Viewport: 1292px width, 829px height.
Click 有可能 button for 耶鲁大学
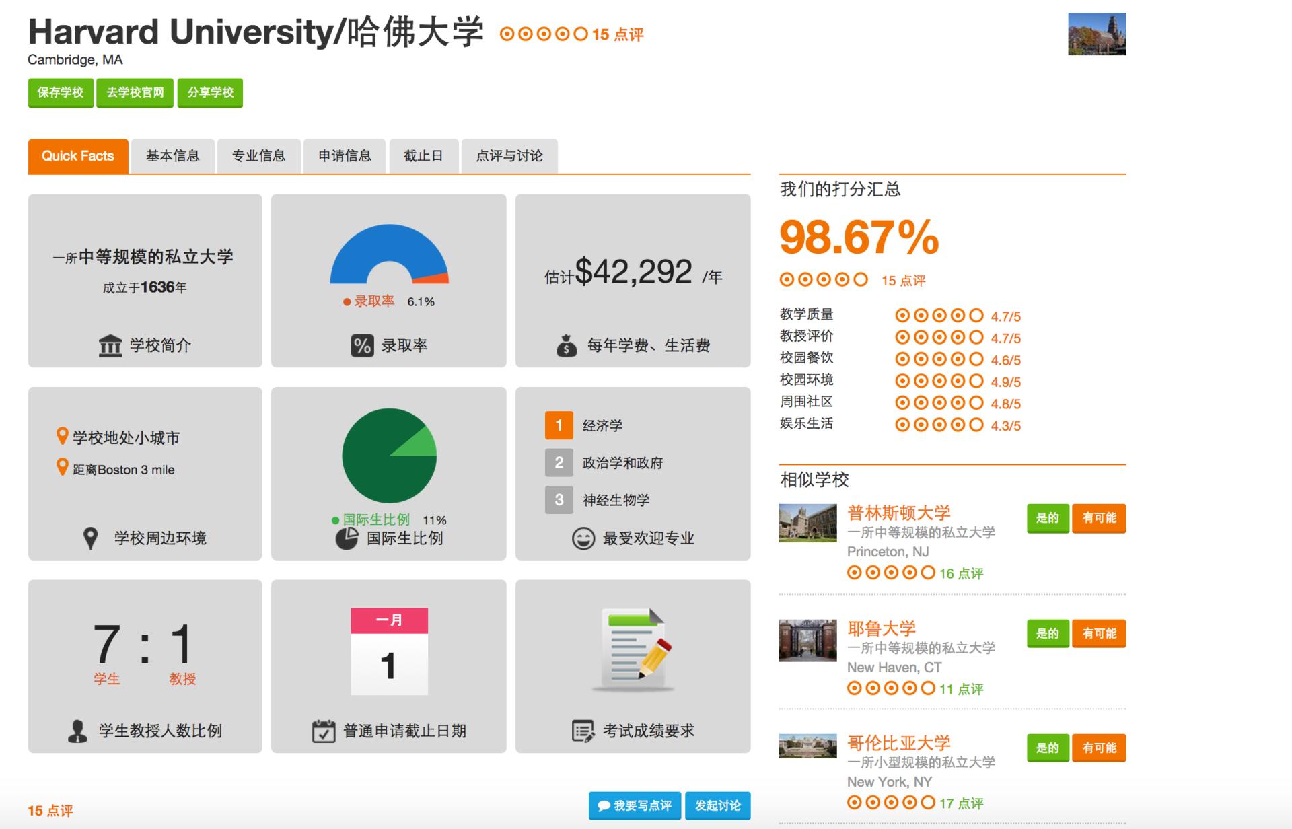click(1099, 634)
